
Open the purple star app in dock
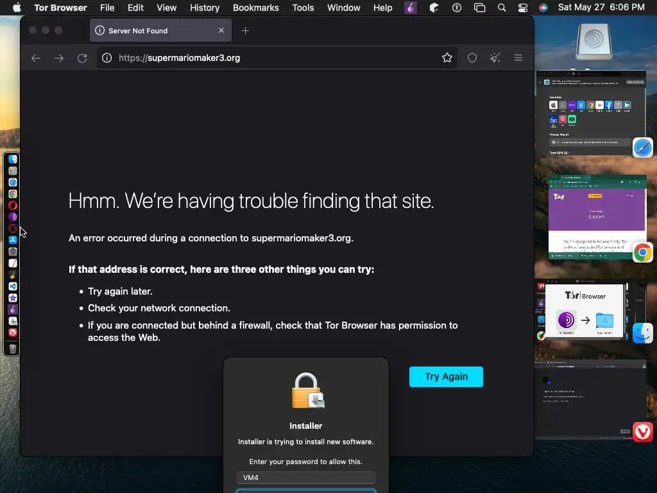(x=13, y=298)
